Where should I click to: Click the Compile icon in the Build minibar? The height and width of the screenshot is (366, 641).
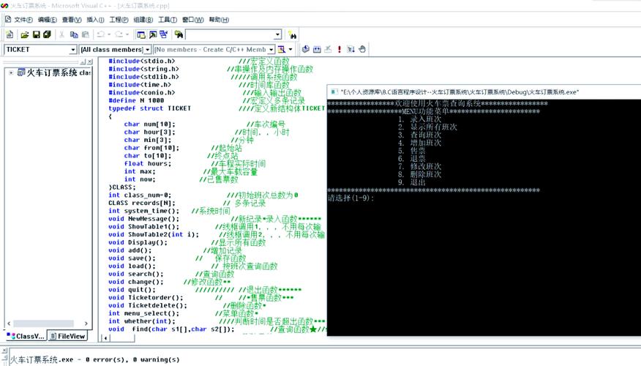click(x=305, y=50)
